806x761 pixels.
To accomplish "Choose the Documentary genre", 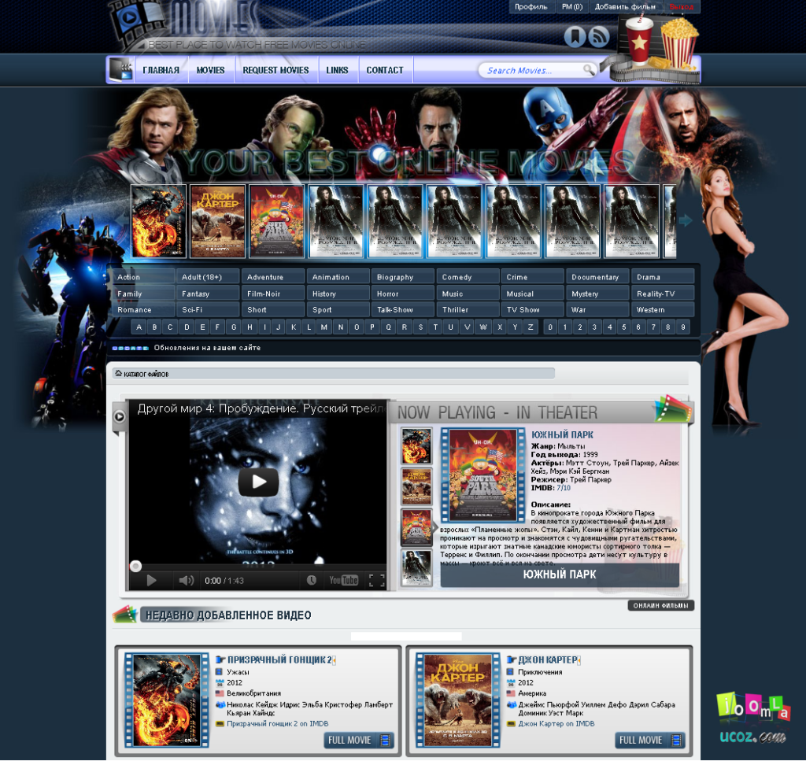I will [x=598, y=277].
